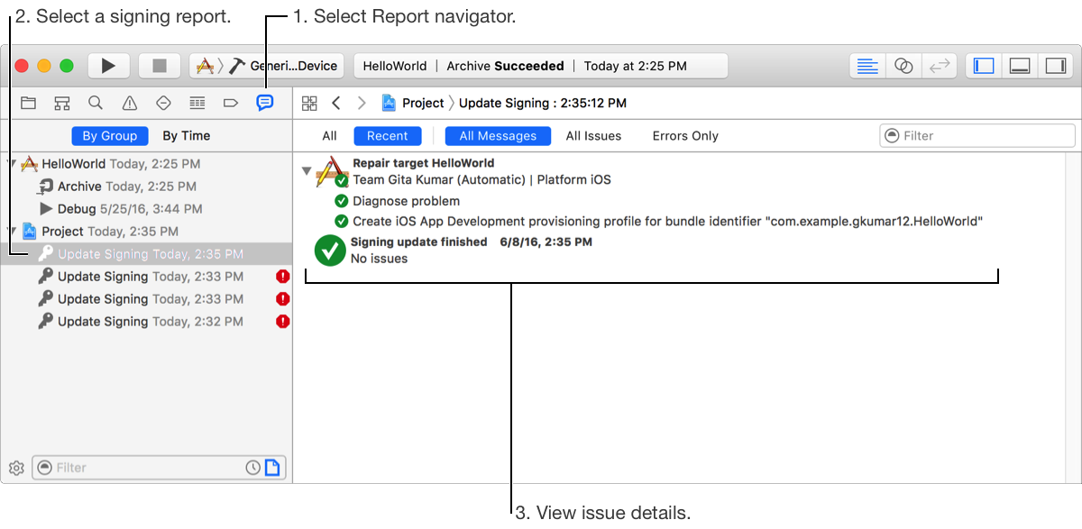Show Errors Only filter
Viewport: 1082px width, 529px height.
tap(685, 136)
